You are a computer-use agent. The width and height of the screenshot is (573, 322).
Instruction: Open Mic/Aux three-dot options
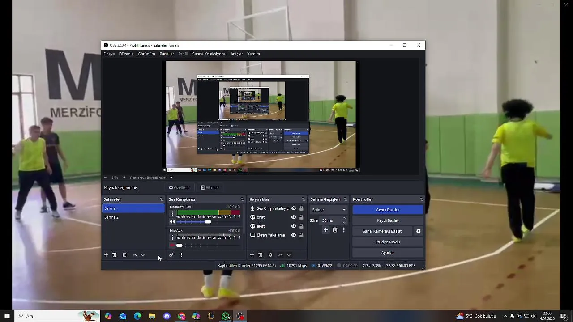click(x=172, y=237)
